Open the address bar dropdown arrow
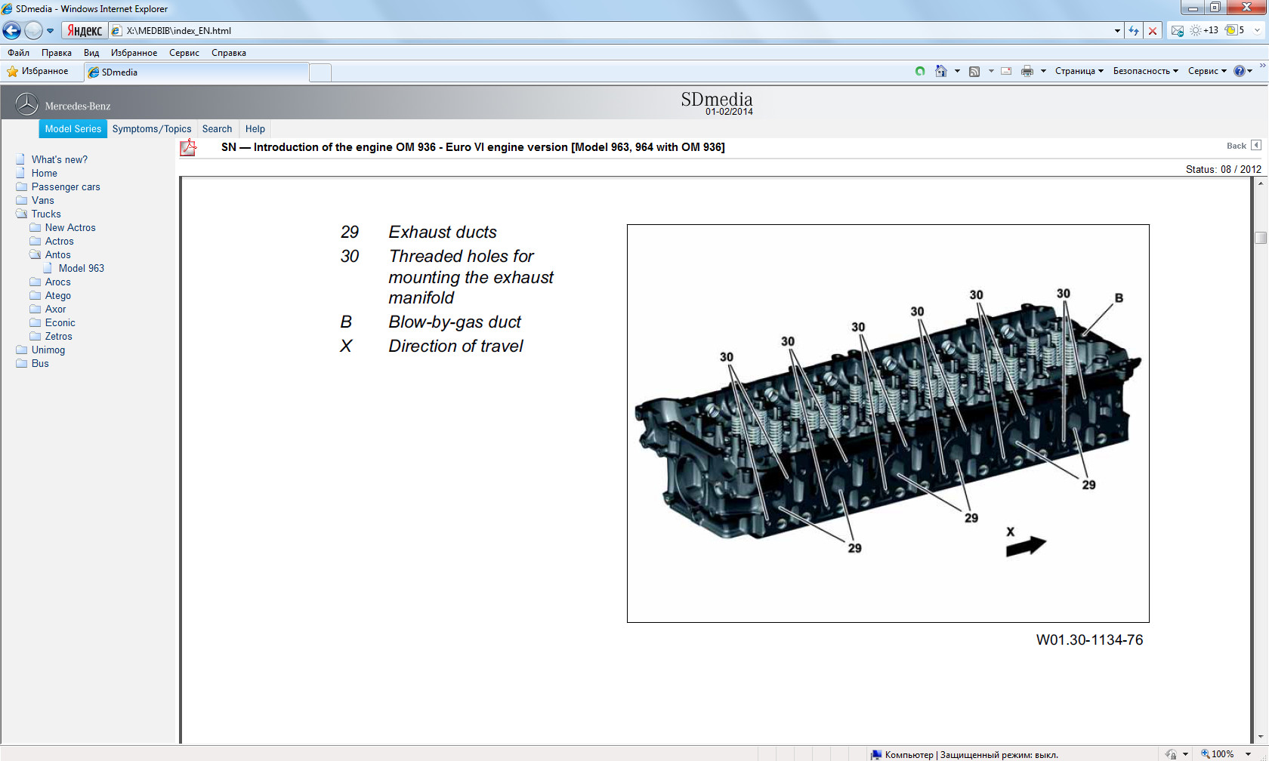Screen dimensions: 1269x761 (x=1117, y=31)
